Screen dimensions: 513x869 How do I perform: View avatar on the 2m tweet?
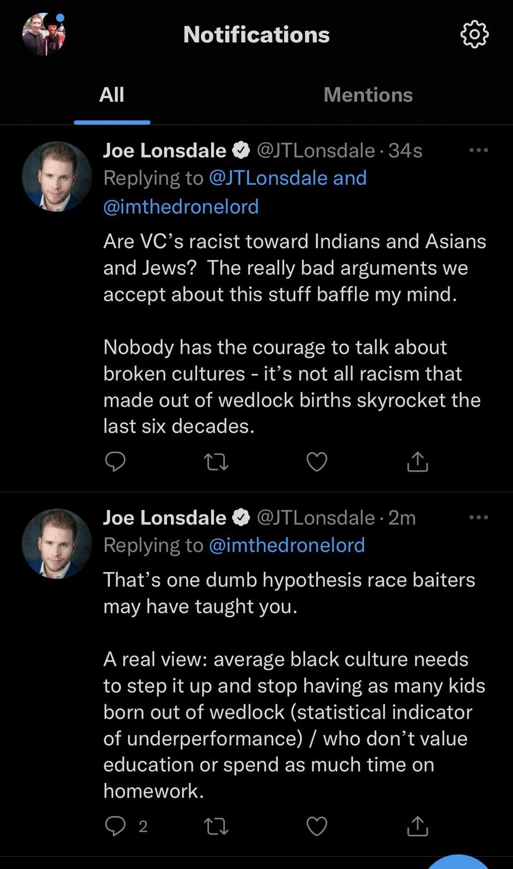tap(57, 544)
